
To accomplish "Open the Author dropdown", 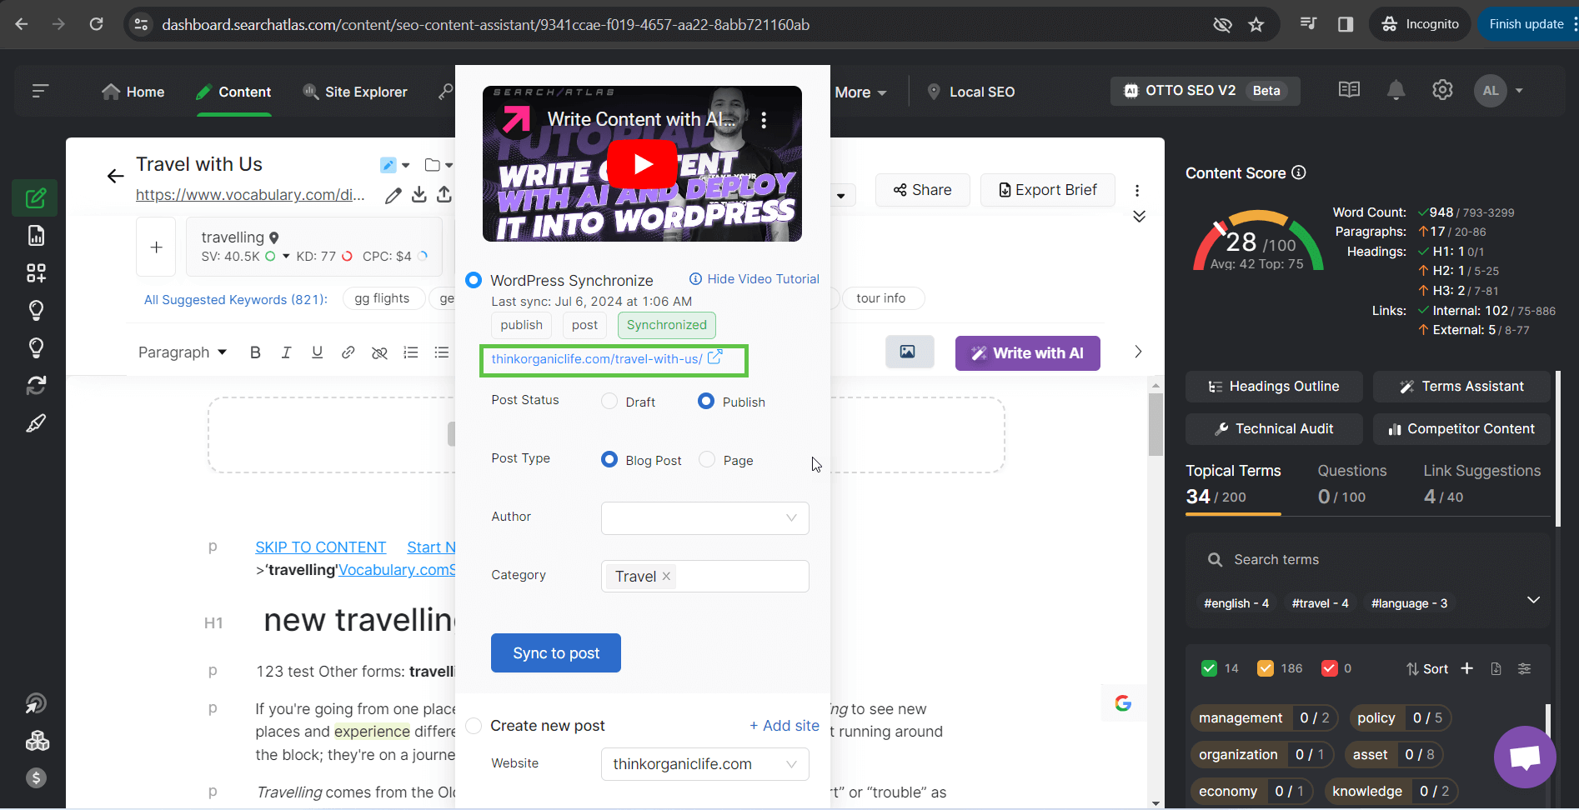I will (704, 517).
